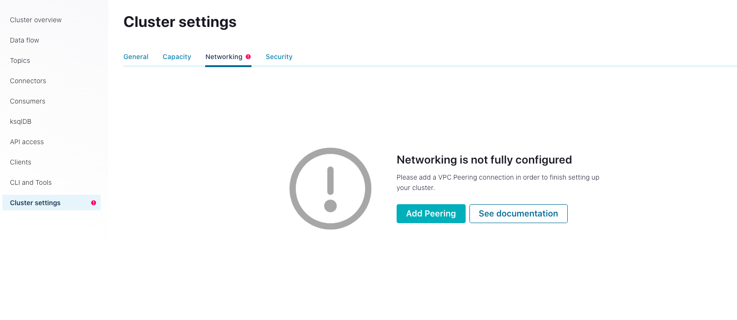
Task: Go to CLI and Tools
Action: pos(31,182)
